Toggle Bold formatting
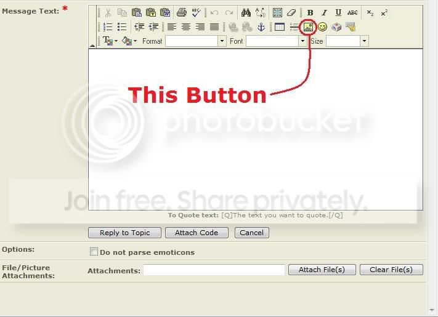 pos(310,12)
